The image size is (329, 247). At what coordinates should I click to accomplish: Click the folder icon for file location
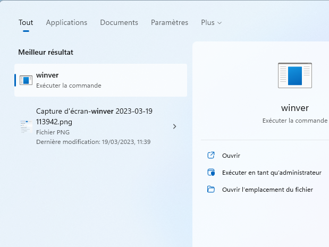coord(211,189)
